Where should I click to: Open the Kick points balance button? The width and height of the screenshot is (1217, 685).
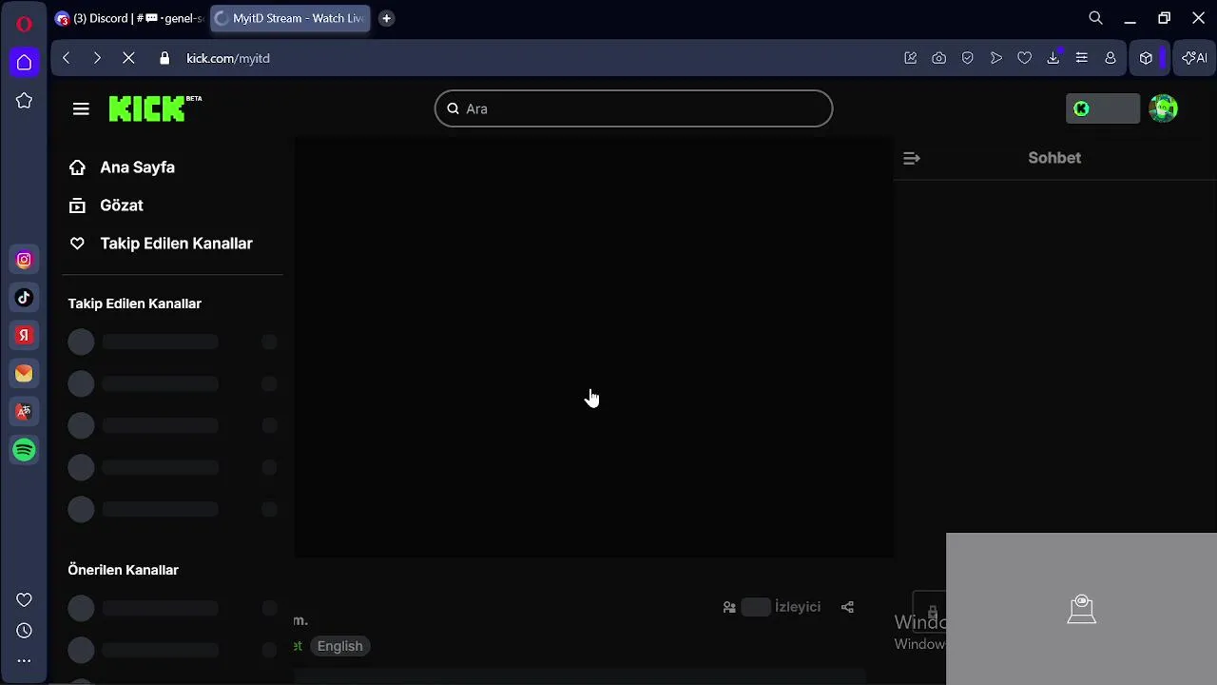(1103, 108)
